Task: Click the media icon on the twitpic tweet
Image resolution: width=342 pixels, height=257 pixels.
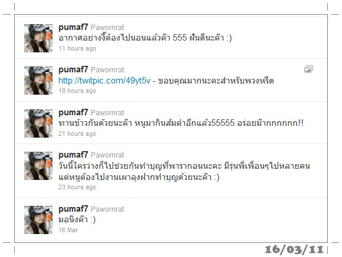Action: pyautogui.click(x=308, y=69)
